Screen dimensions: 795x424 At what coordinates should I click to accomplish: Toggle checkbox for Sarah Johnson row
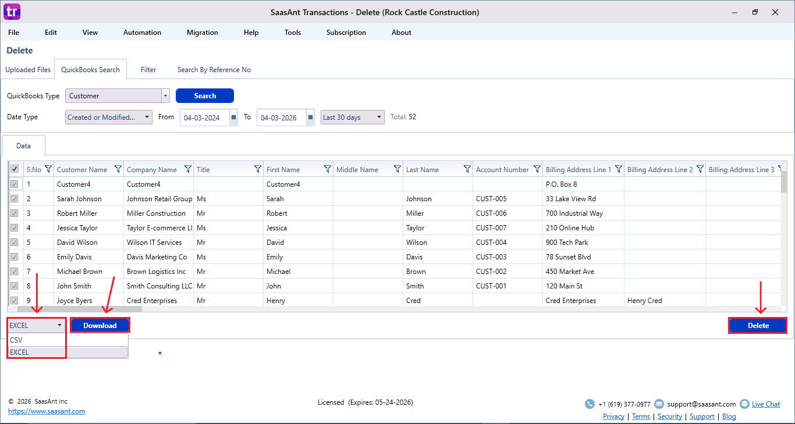[x=15, y=199]
